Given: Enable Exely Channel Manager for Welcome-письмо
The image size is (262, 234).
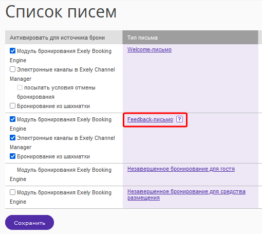Looking at the screenshot, I should pyautogui.click(x=12, y=69).
